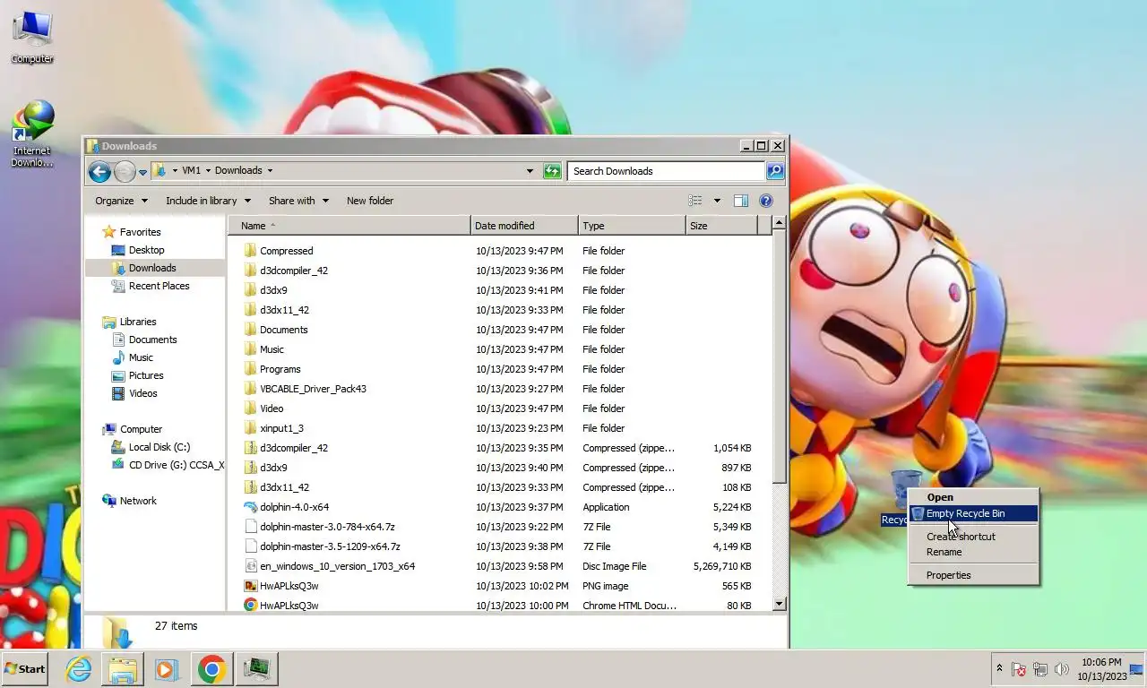Click the New folder button
Image resolution: width=1147 pixels, height=688 pixels.
point(370,201)
